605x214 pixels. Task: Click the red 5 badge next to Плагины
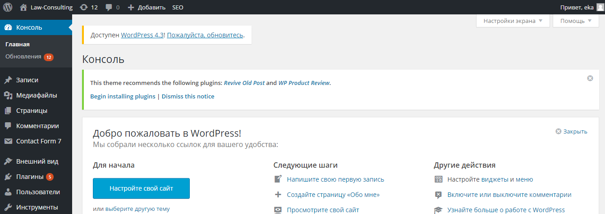coord(50,177)
